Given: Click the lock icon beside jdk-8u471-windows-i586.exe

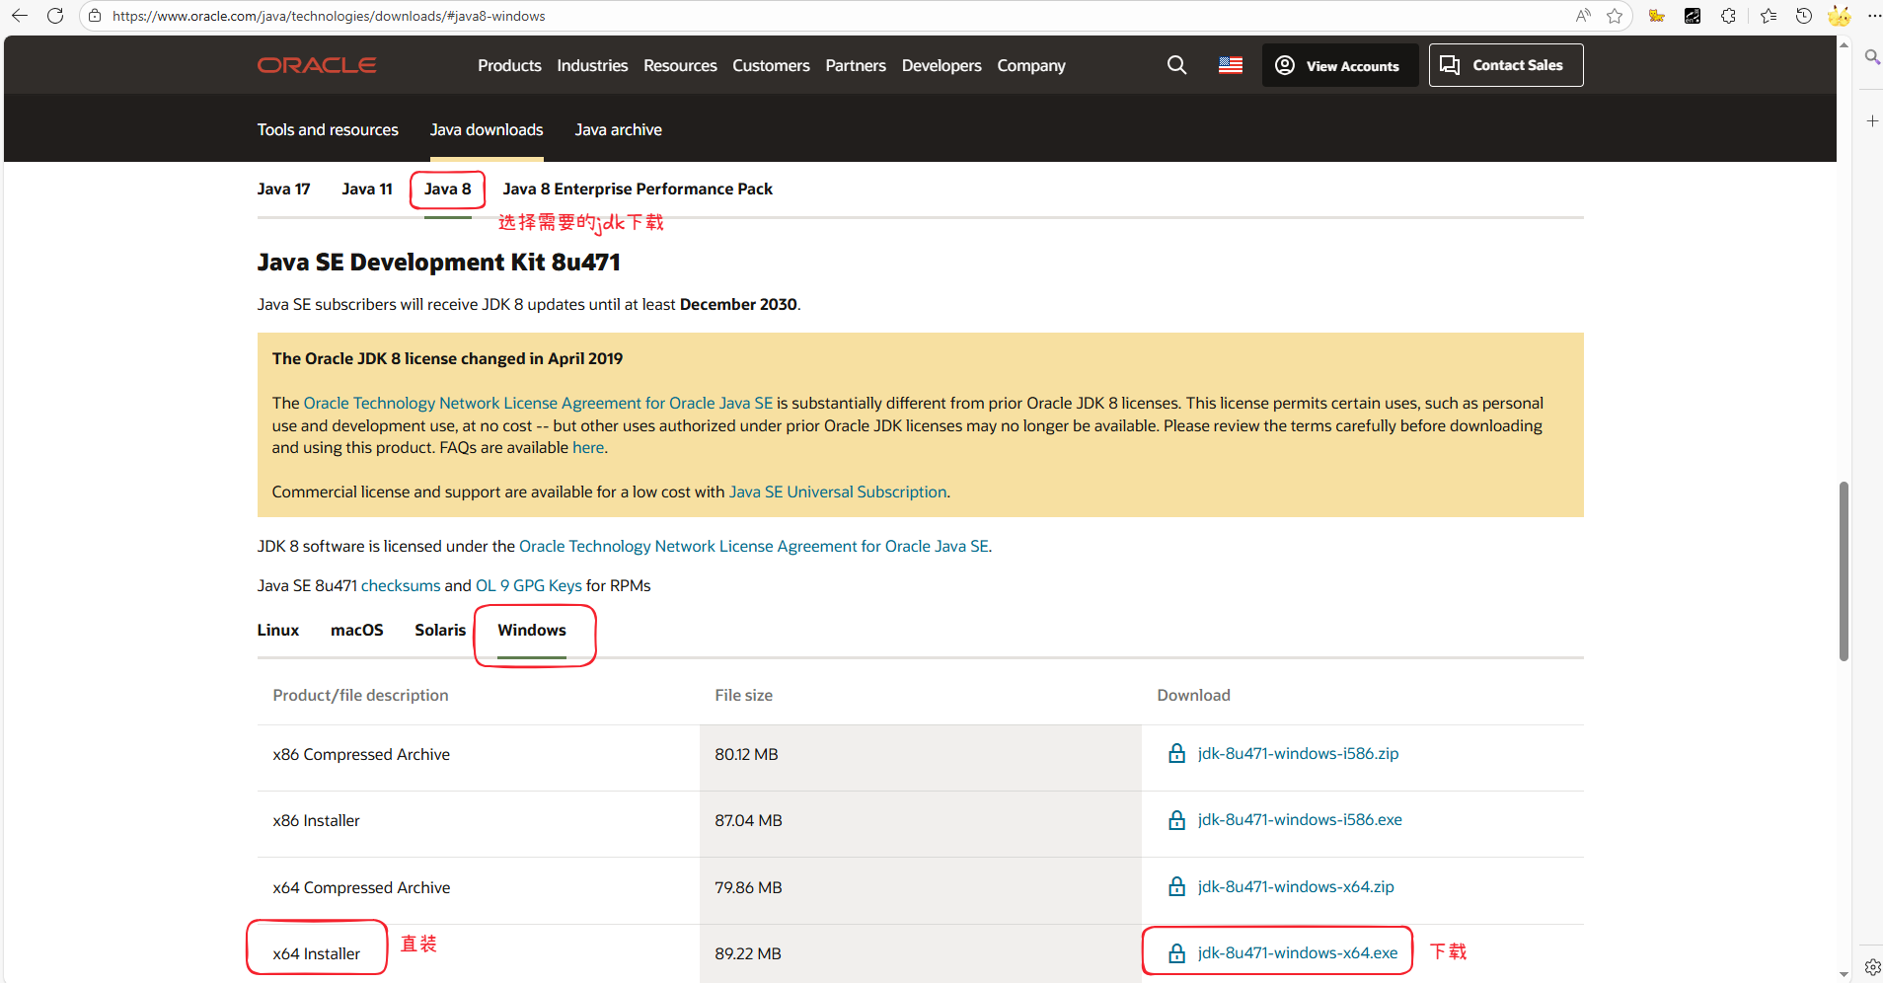Looking at the screenshot, I should point(1176,820).
